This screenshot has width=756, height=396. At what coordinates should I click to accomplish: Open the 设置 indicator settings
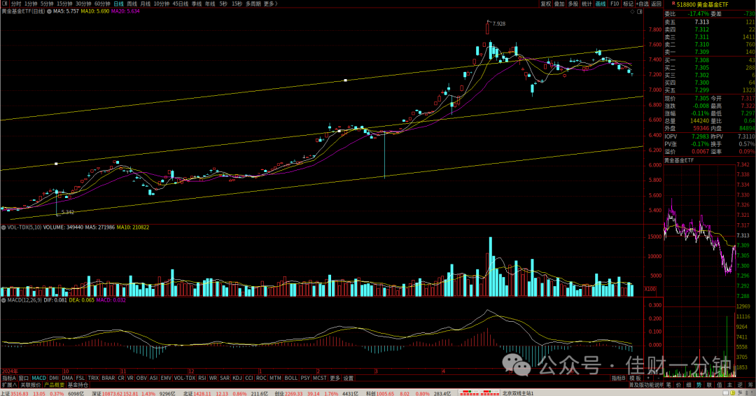tap(348, 379)
